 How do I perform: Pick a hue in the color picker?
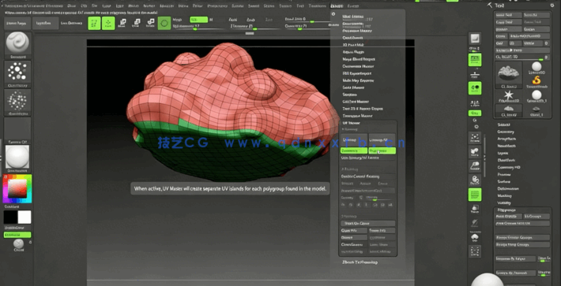[x=17, y=188]
